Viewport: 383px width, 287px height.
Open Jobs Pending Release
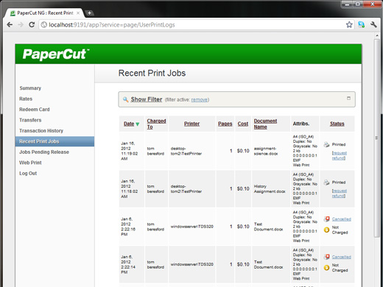click(x=44, y=152)
